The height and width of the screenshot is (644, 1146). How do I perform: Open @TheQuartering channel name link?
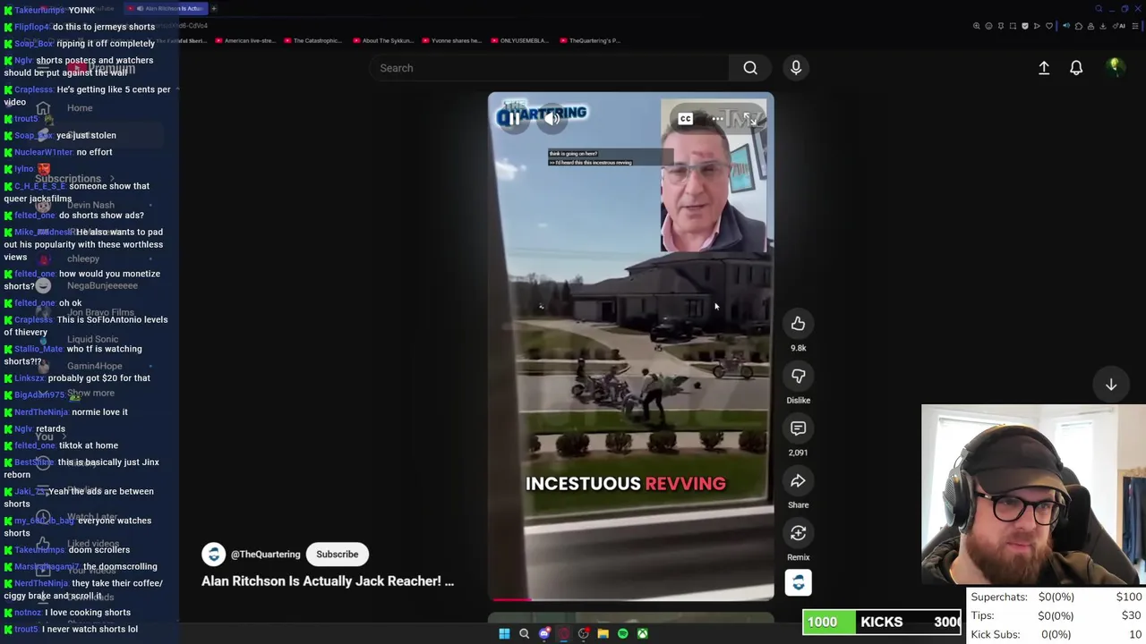(266, 555)
